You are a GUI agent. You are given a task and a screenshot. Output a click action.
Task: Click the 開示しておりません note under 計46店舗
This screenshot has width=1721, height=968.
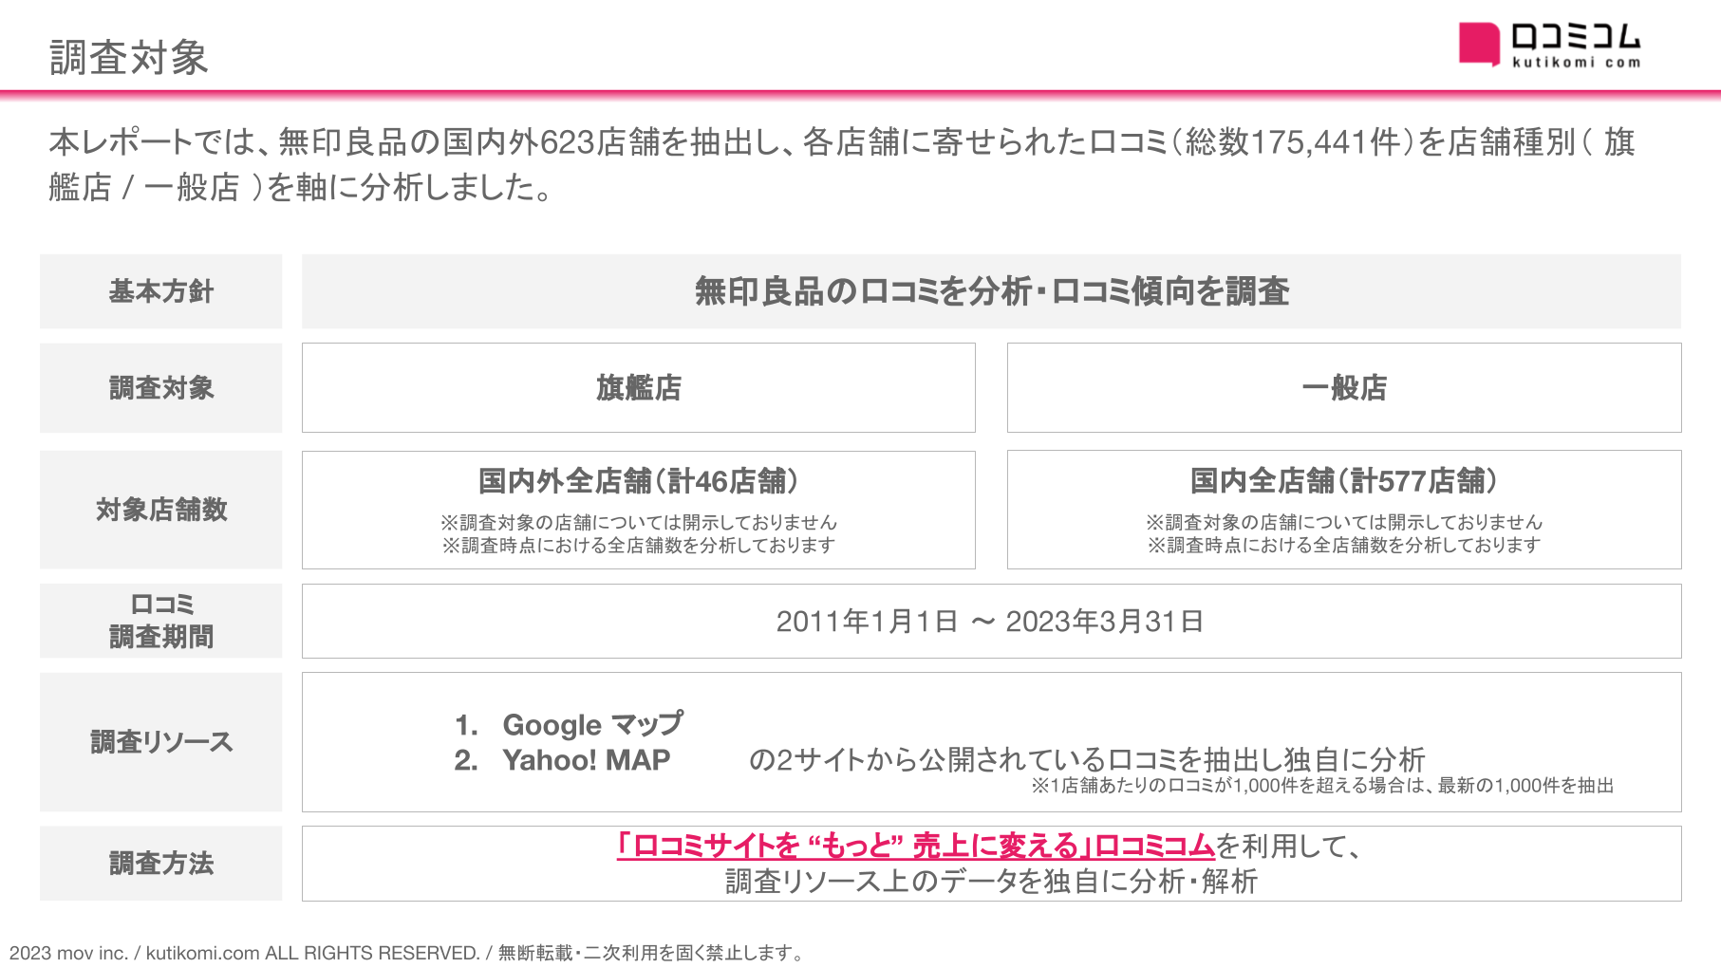pos(639,522)
